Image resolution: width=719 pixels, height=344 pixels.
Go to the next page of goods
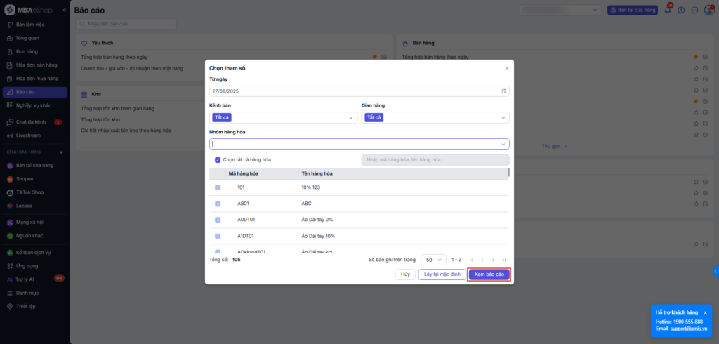pyautogui.click(x=493, y=260)
